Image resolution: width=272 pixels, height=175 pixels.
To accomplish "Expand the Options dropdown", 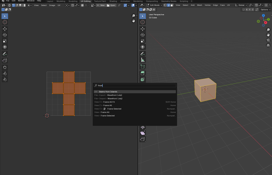I will pyautogui.click(x=265, y=9).
